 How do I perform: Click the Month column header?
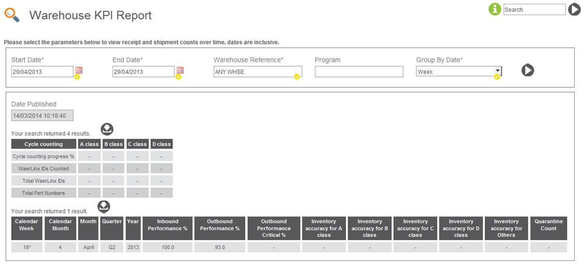[x=89, y=228]
